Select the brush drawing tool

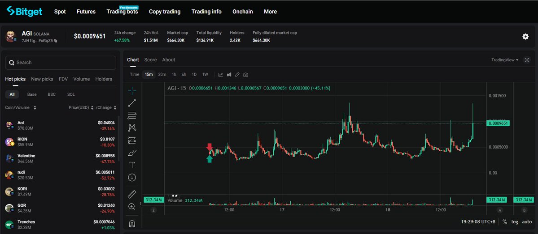point(132,153)
